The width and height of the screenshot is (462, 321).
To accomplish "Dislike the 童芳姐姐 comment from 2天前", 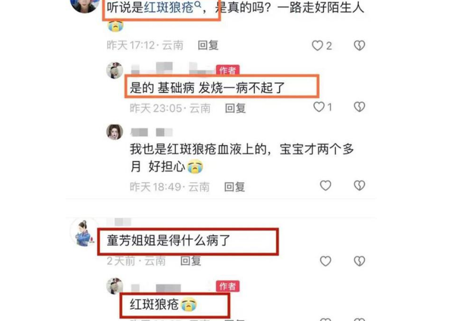I will (359, 261).
